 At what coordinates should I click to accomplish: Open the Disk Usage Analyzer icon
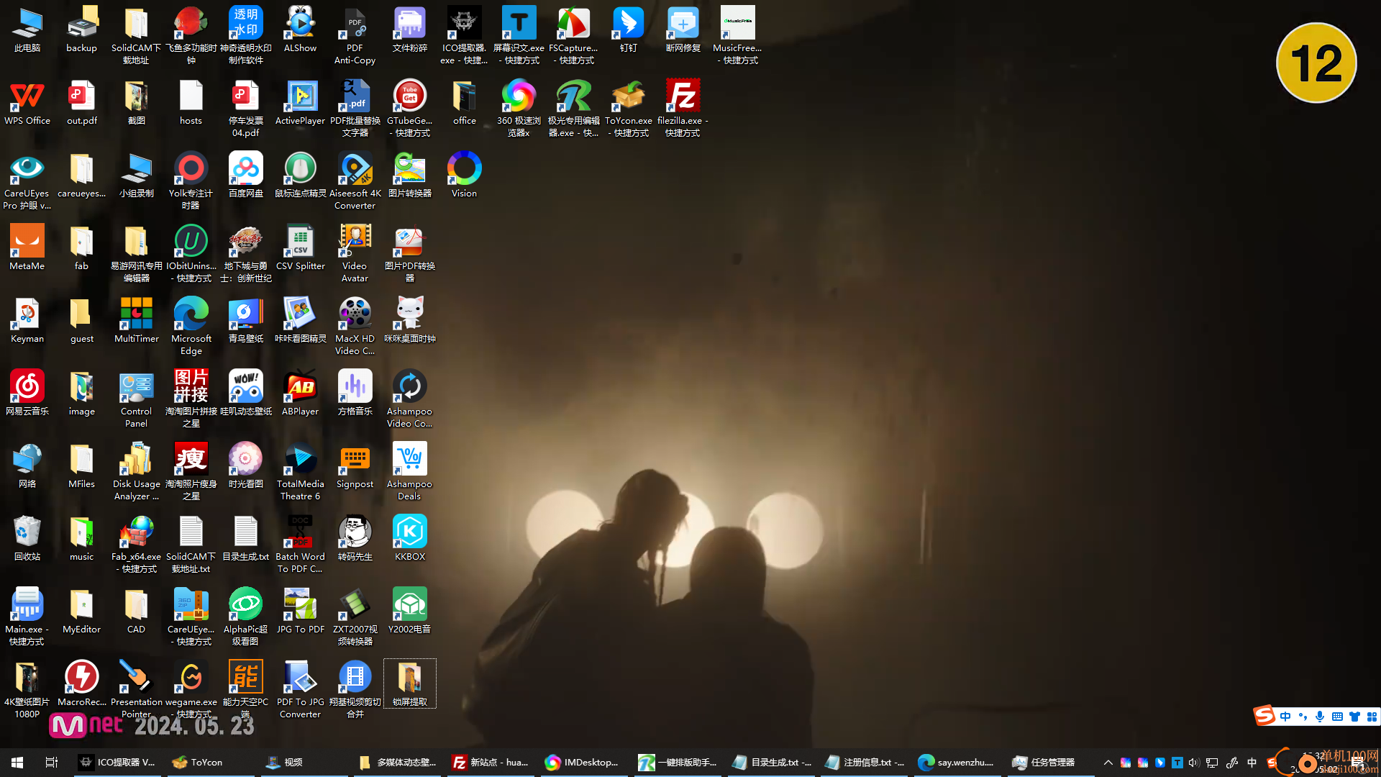tap(136, 472)
